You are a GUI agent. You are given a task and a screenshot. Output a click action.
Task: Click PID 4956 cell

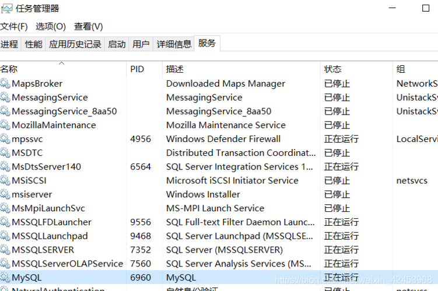pos(141,139)
